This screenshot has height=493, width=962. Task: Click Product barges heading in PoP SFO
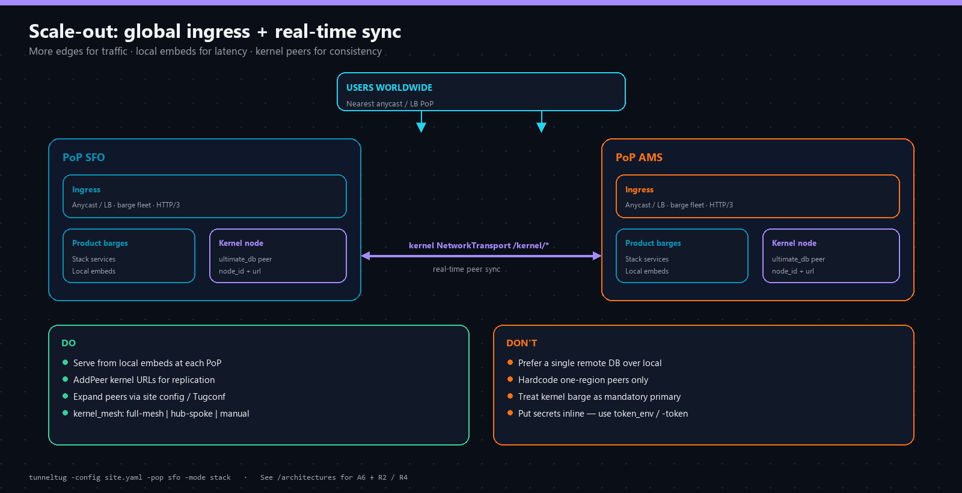100,243
